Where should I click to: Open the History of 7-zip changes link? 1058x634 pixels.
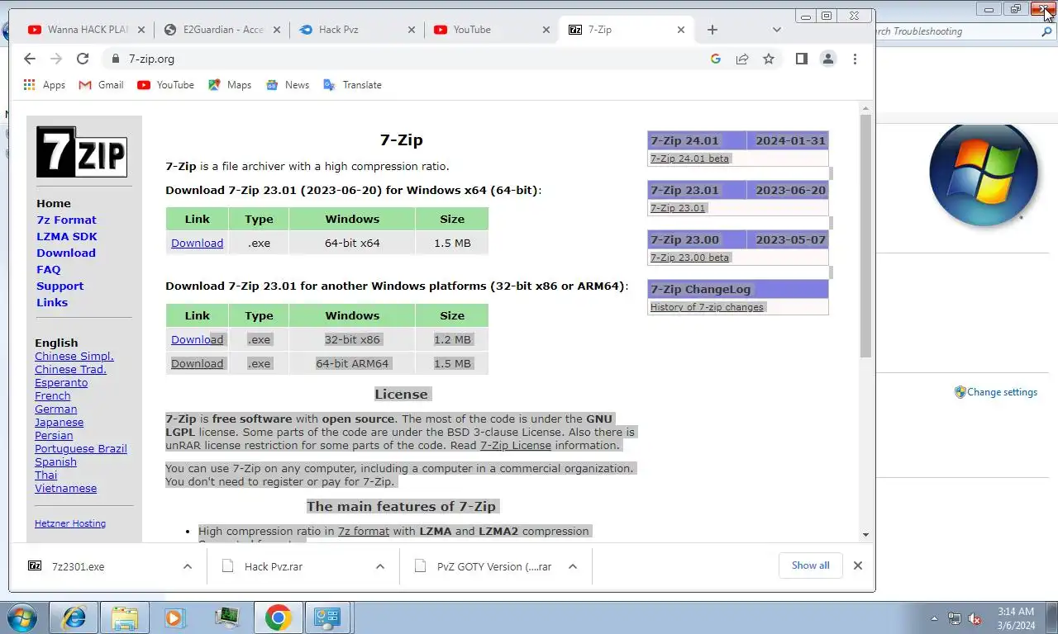click(x=707, y=307)
